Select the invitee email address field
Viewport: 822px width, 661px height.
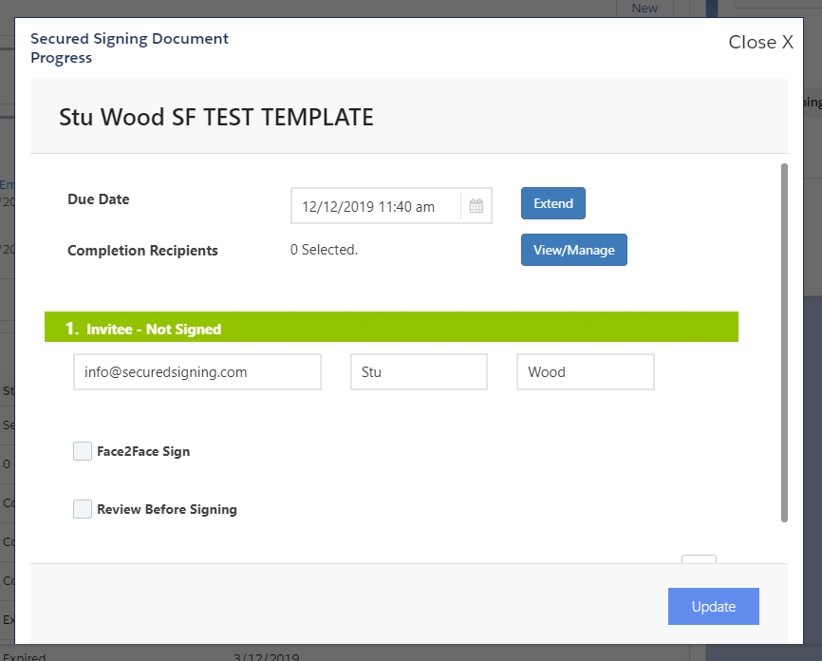(x=197, y=372)
